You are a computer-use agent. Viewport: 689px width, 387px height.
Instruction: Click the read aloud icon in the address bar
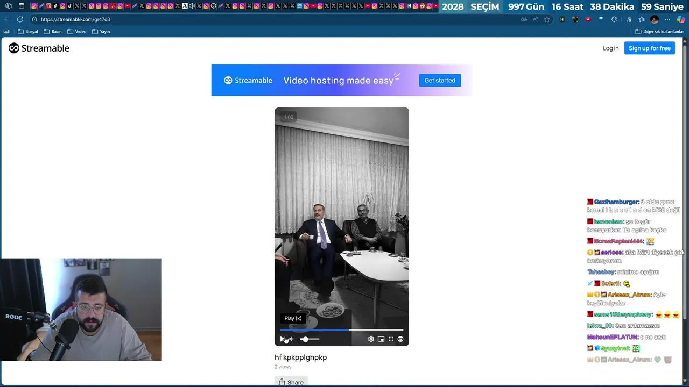(536, 19)
